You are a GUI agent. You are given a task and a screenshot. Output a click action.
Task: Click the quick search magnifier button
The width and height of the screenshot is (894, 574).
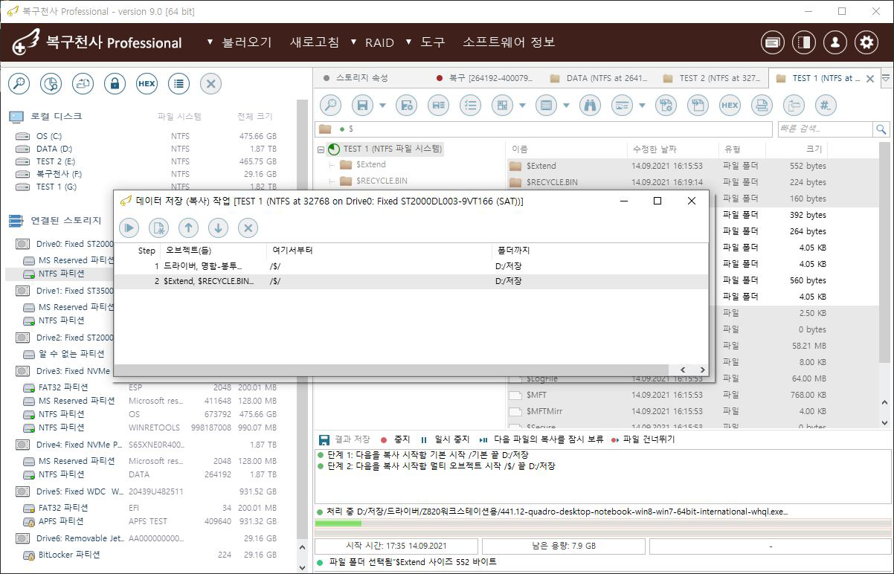(881, 129)
